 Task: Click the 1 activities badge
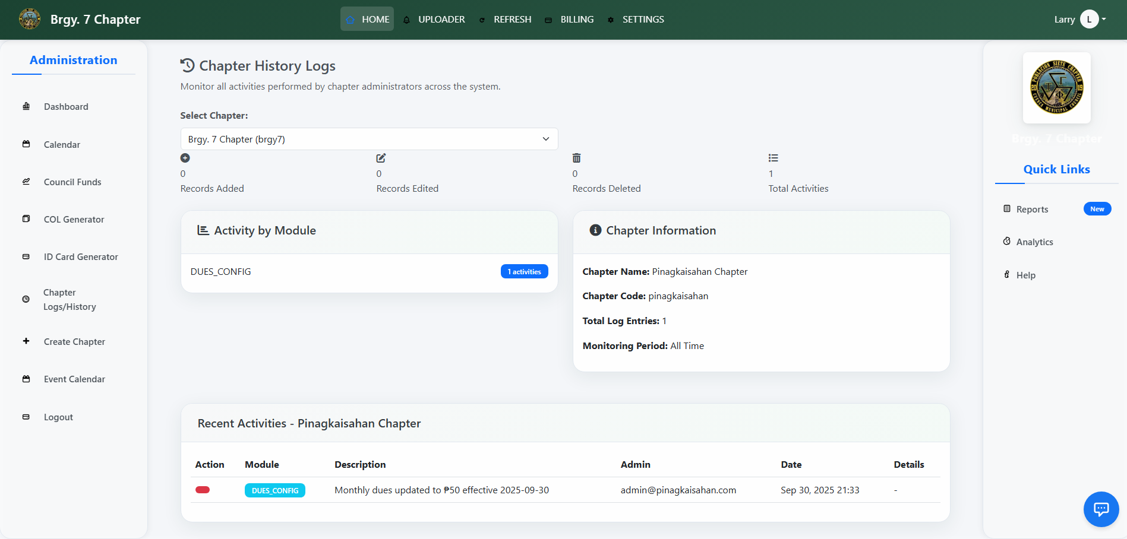point(524,271)
